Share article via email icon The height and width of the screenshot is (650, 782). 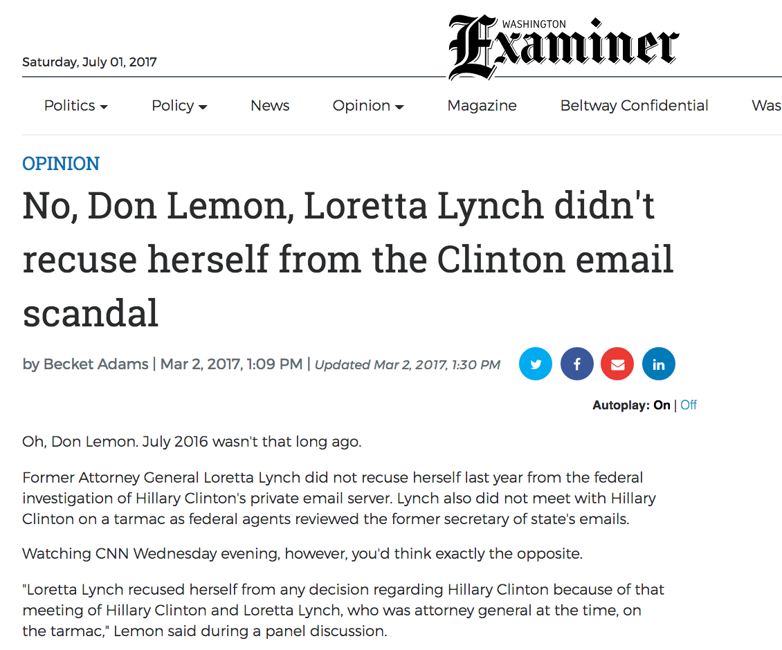tap(617, 364)
